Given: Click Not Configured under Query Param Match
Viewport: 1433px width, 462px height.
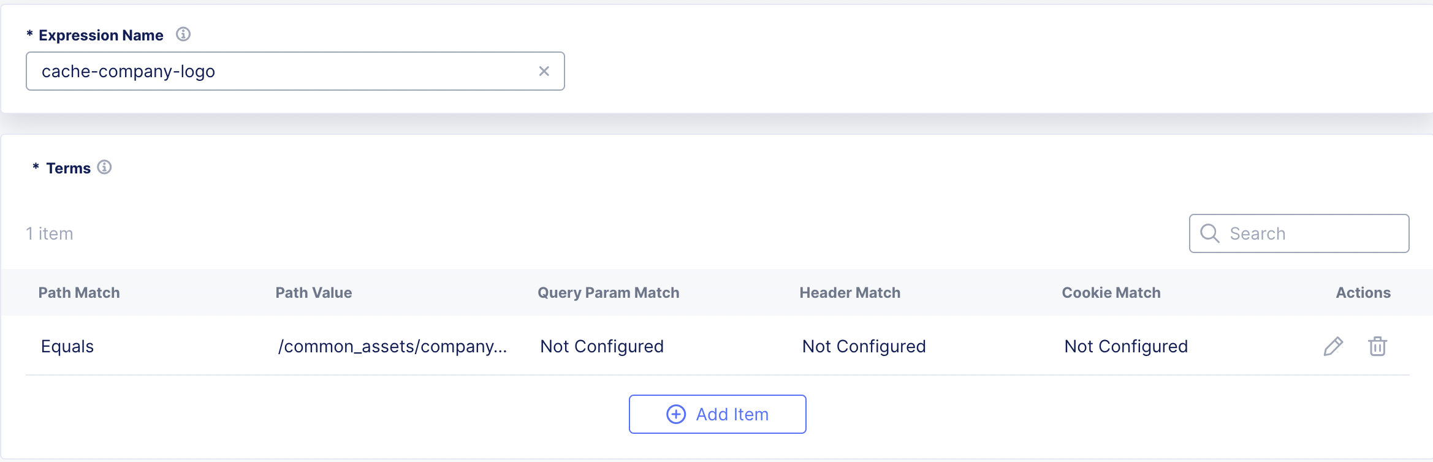Looking at the screenshot, I should (602, 346).
